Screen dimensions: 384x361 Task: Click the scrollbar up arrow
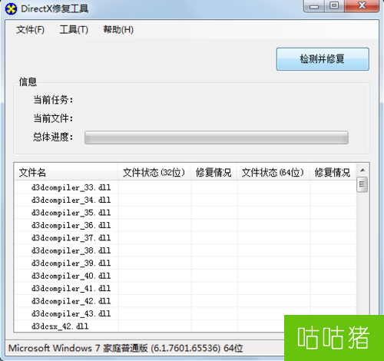point(362,171)
